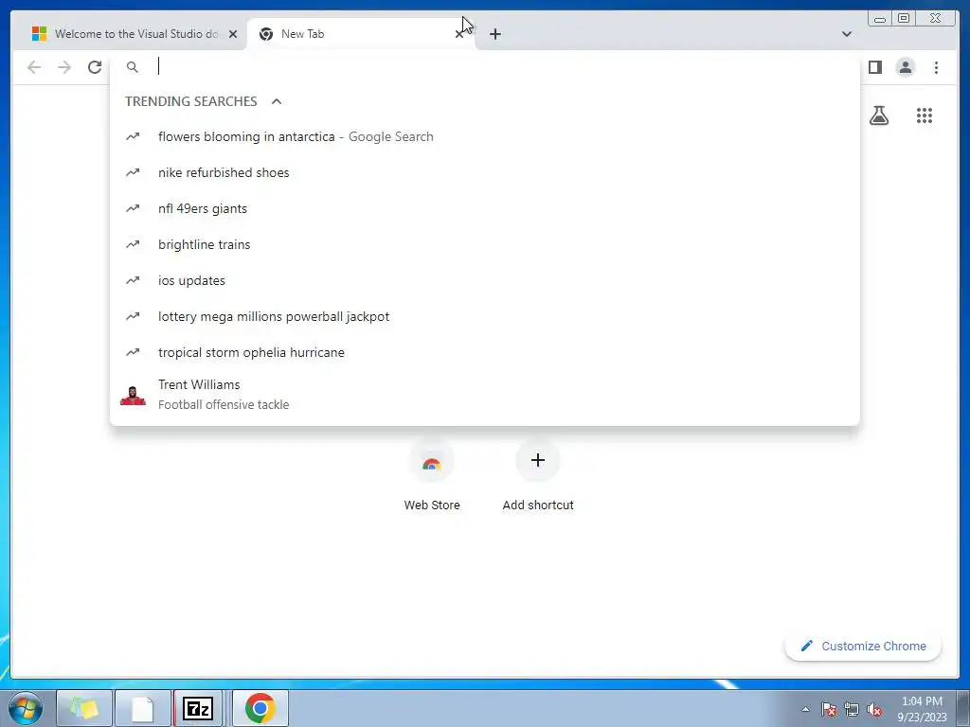This screenshot has width=970, height=727.
Task: Click trending arrow icon beside 'nike refurbished shoes'
Action: pyautogui.click(x=133, y=172)
